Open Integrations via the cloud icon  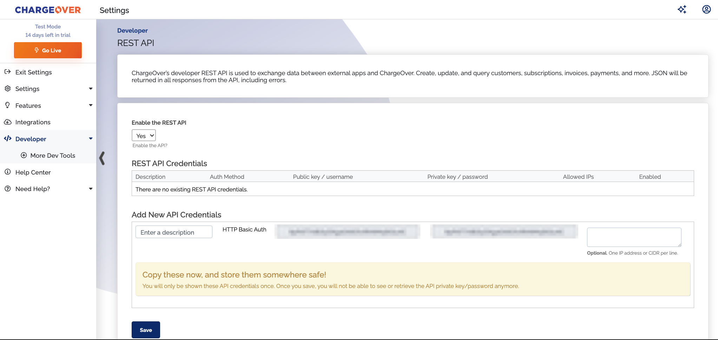point(8,122)
